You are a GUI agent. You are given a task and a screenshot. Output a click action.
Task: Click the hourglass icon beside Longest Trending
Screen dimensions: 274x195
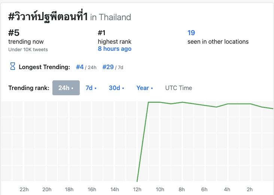click(x=13, y=67)
